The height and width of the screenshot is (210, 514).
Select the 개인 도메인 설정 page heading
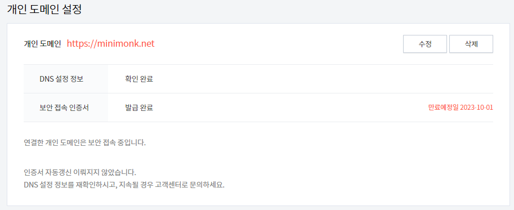coord(44,9)
